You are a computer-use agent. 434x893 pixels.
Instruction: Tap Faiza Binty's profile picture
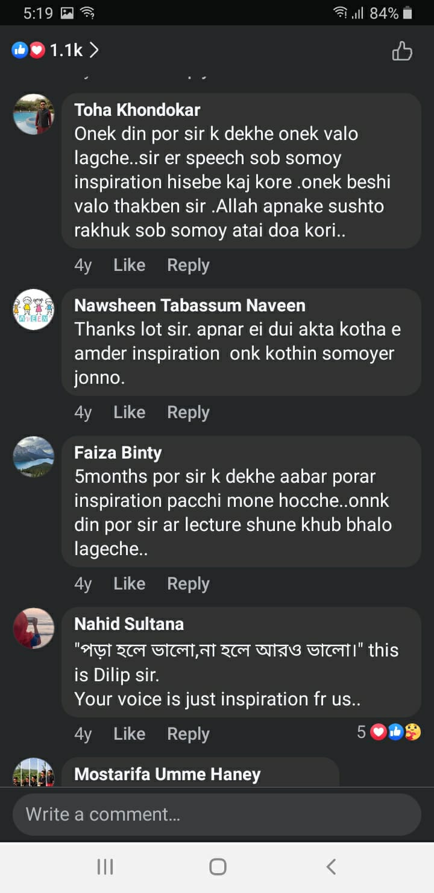coord(34,457)
